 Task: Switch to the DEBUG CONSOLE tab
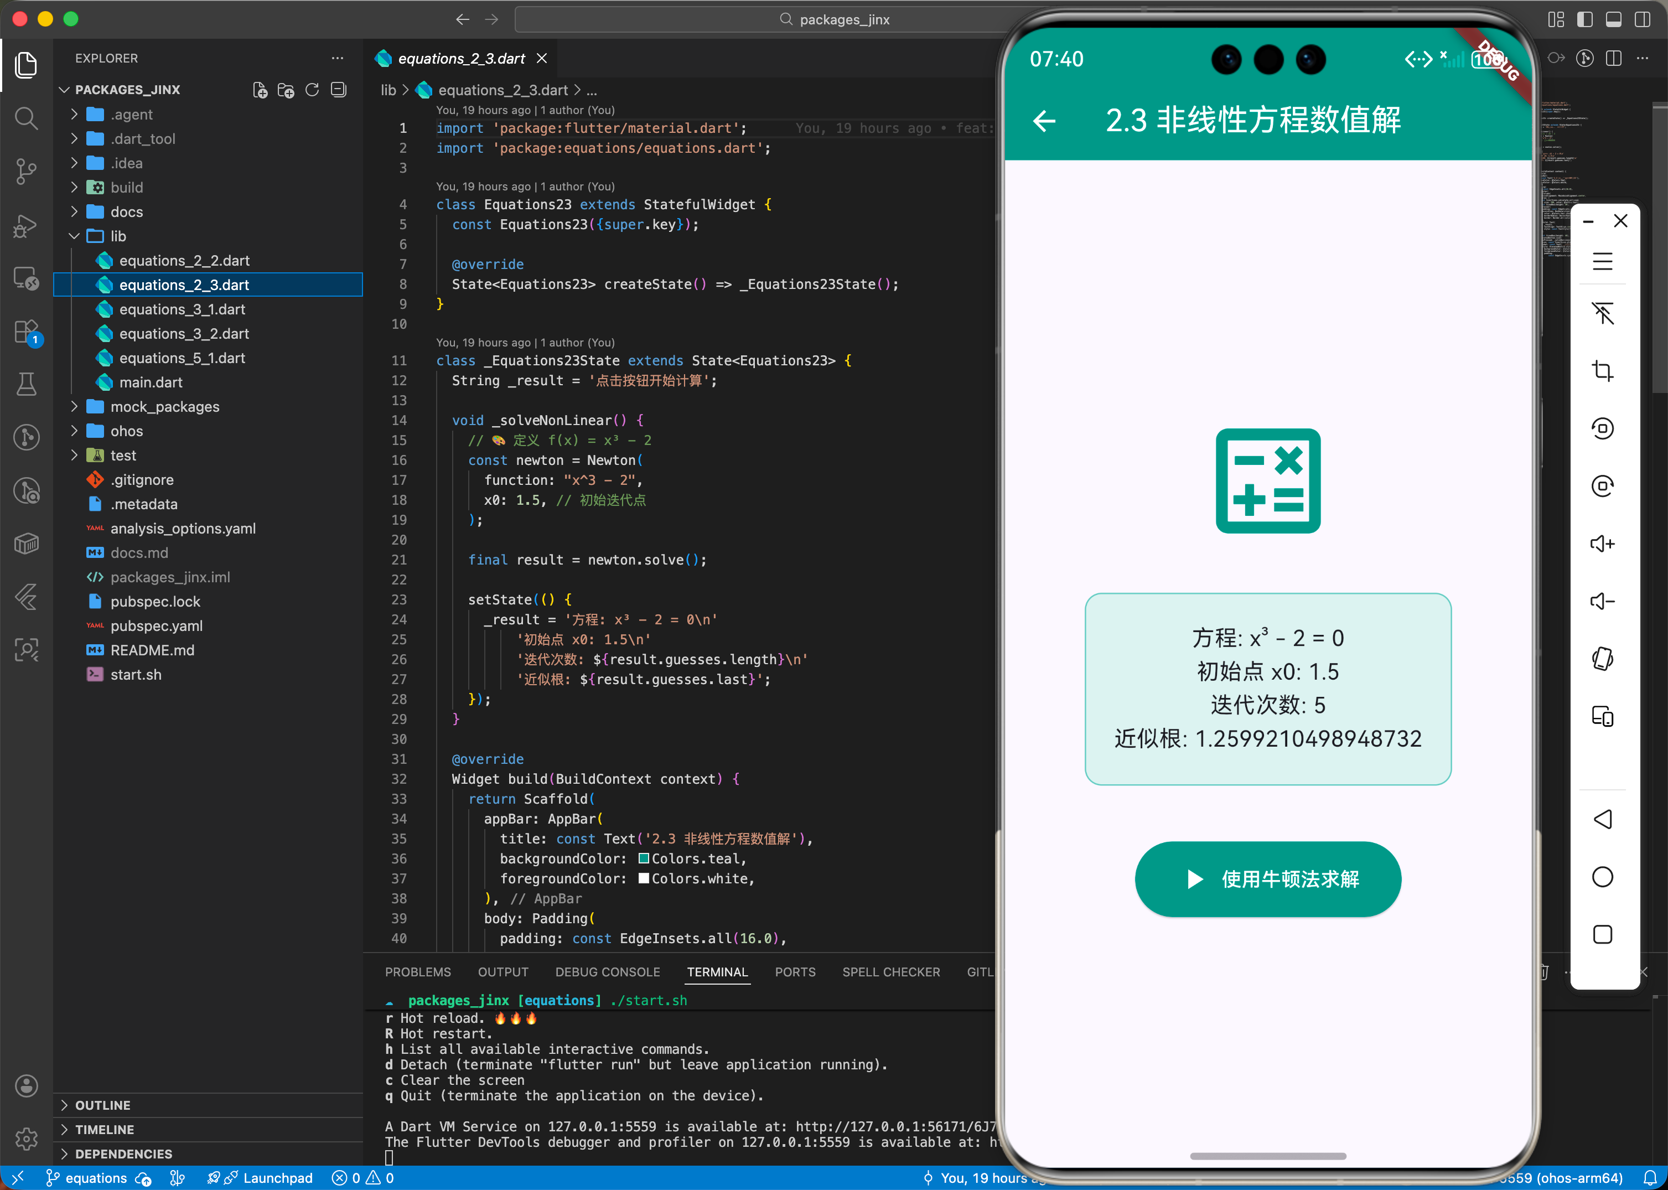[x=607, y=971]
